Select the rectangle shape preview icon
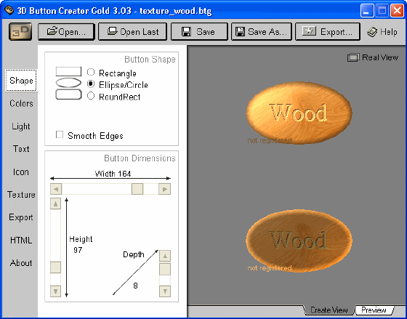 pyautogui.click(x=68, y=72)
